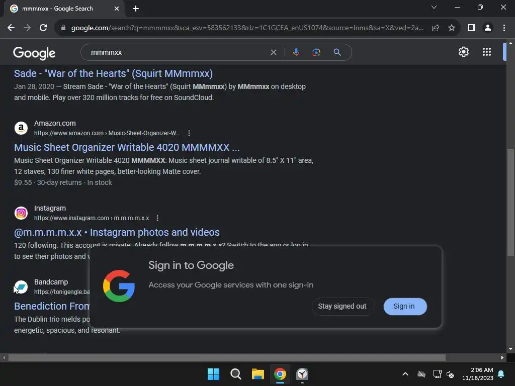Click the share page icon in address bar

point(436,28)
